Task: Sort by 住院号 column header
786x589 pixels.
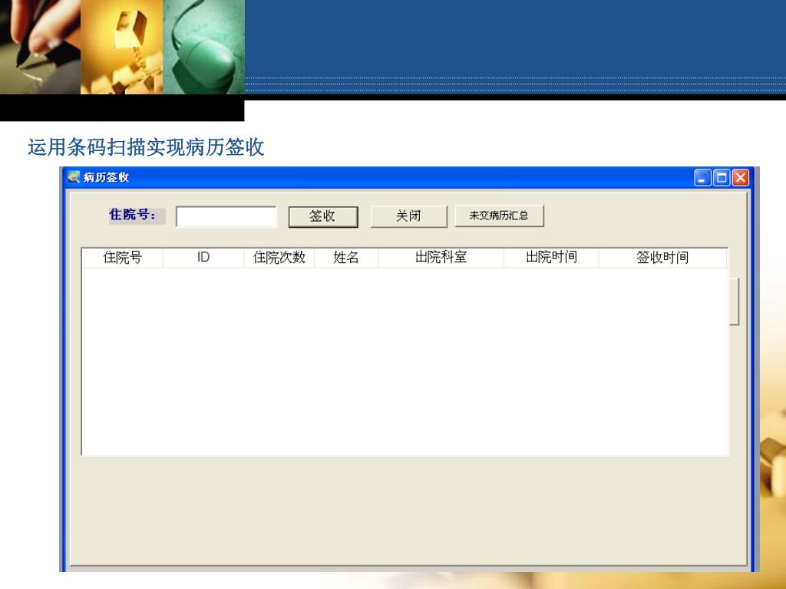Action: pyautogui.click(x=122, y=258)
